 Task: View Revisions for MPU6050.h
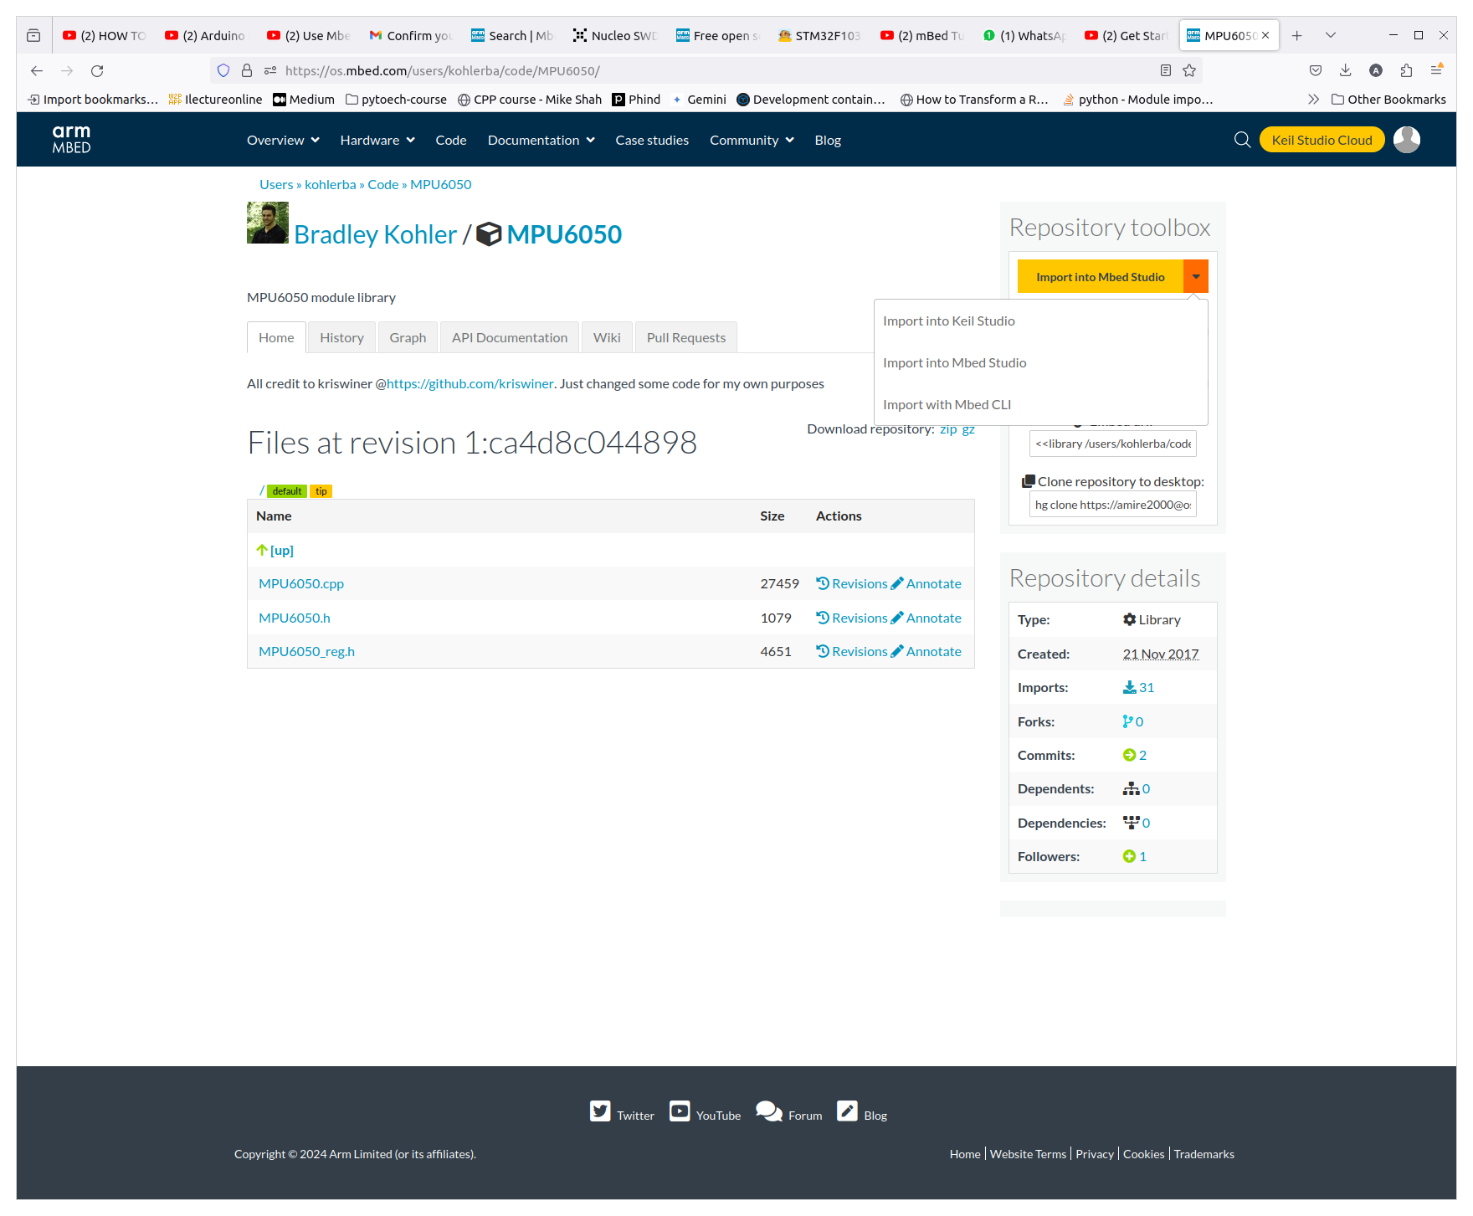pos(851,618)
